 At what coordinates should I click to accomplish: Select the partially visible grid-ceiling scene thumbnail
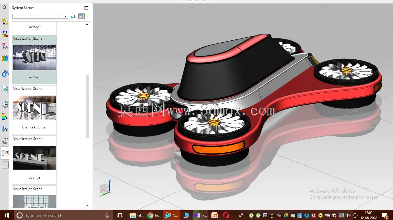click(34, 201)
